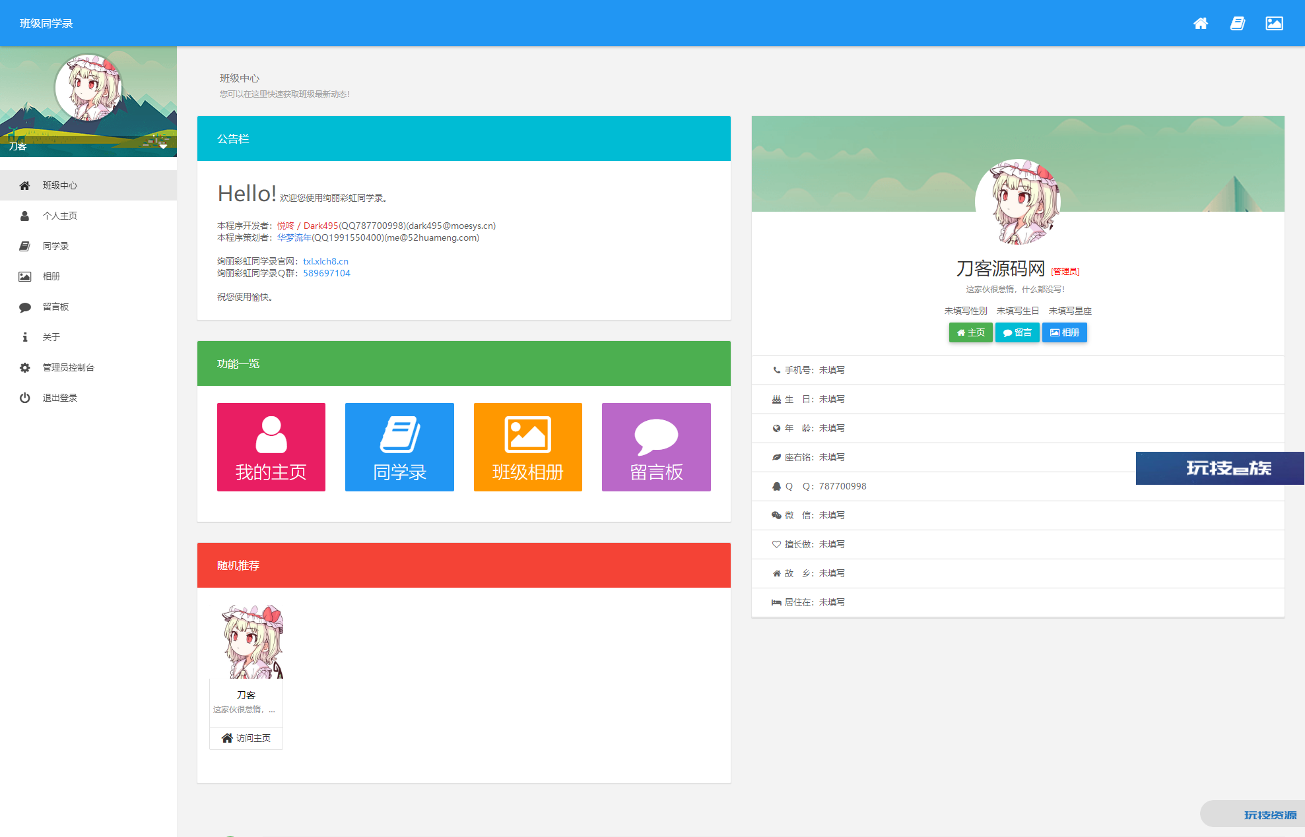The image size is (1305, 837).
Task: Click the 随机推荐 panel header
Action: click(x=464, y=565)
